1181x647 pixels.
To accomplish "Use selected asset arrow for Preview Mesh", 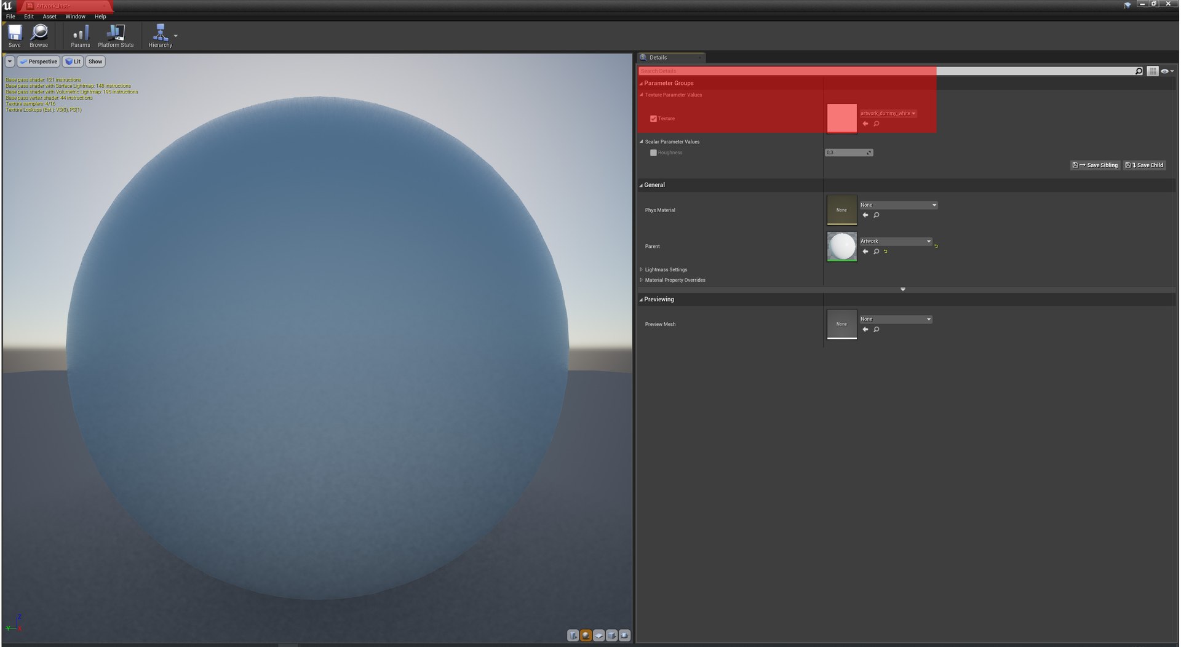I will click(865, 330).
